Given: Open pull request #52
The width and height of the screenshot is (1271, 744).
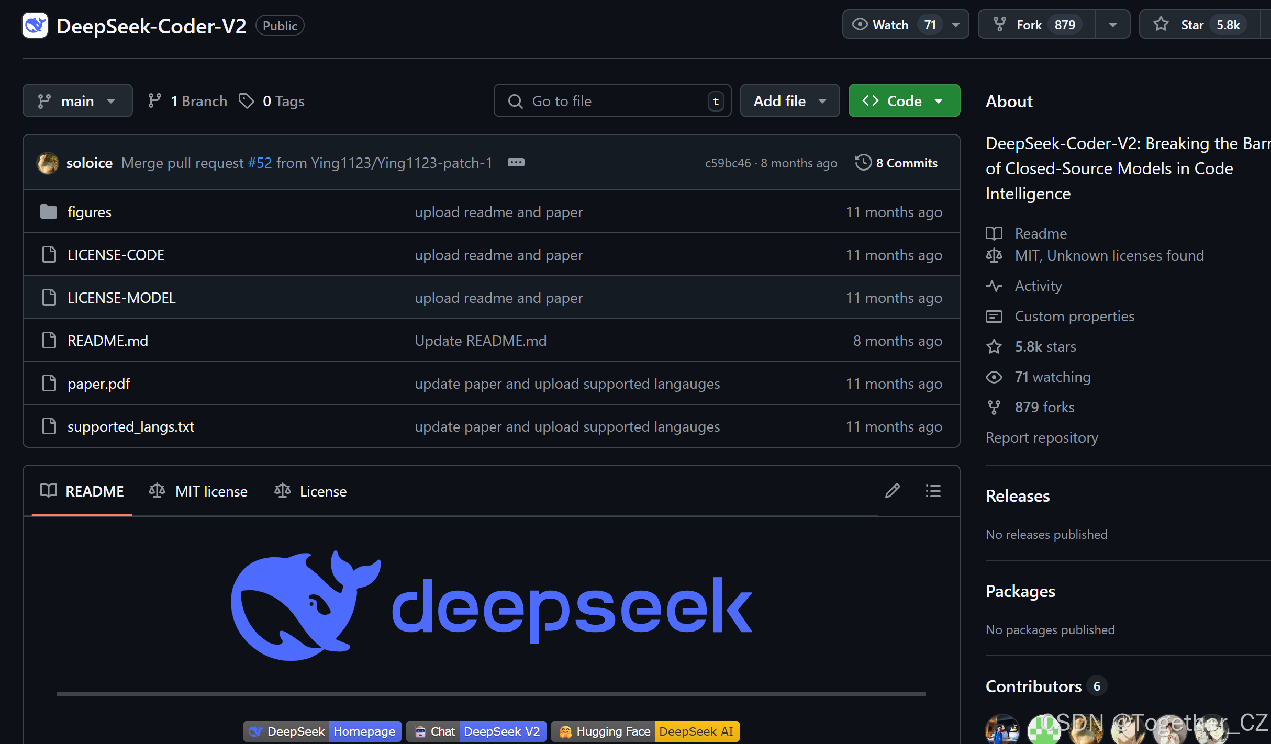Looking at the screenshot, I should [x=260, y=163].
